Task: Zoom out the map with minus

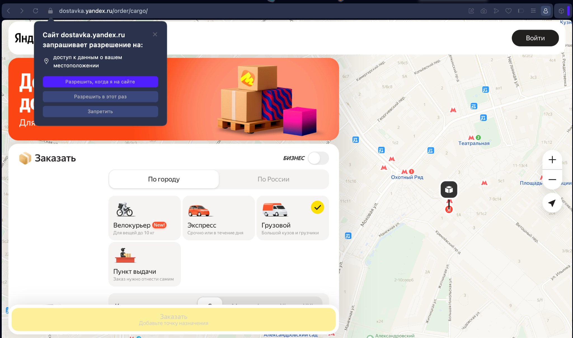Action: click(552, 180)
